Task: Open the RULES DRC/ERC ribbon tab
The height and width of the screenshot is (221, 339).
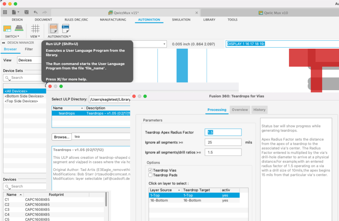Action: (x=76, y=20)
